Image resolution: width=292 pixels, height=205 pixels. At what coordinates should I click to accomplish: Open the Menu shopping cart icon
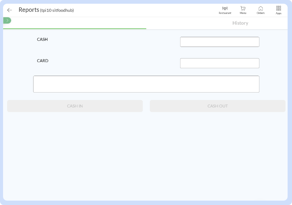243,8
